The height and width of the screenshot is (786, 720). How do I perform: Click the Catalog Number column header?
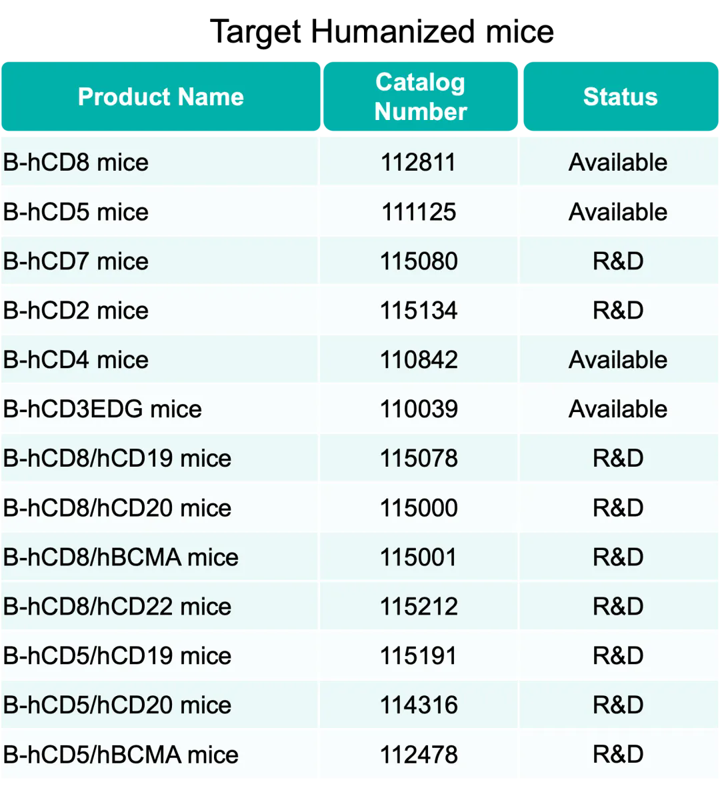coord(420,96)
